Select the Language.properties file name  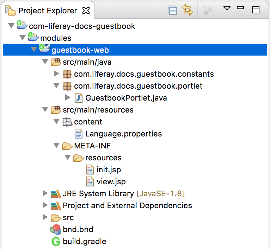(x=123, y=134)
